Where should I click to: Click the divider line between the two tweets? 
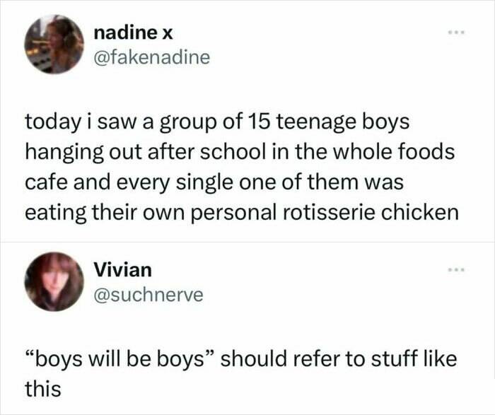(248, 242)
